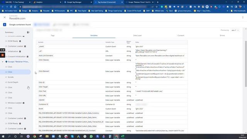The height and width of the screenshot is (139, 247).
Task: Reload the current page
Action: click(11, 7)
